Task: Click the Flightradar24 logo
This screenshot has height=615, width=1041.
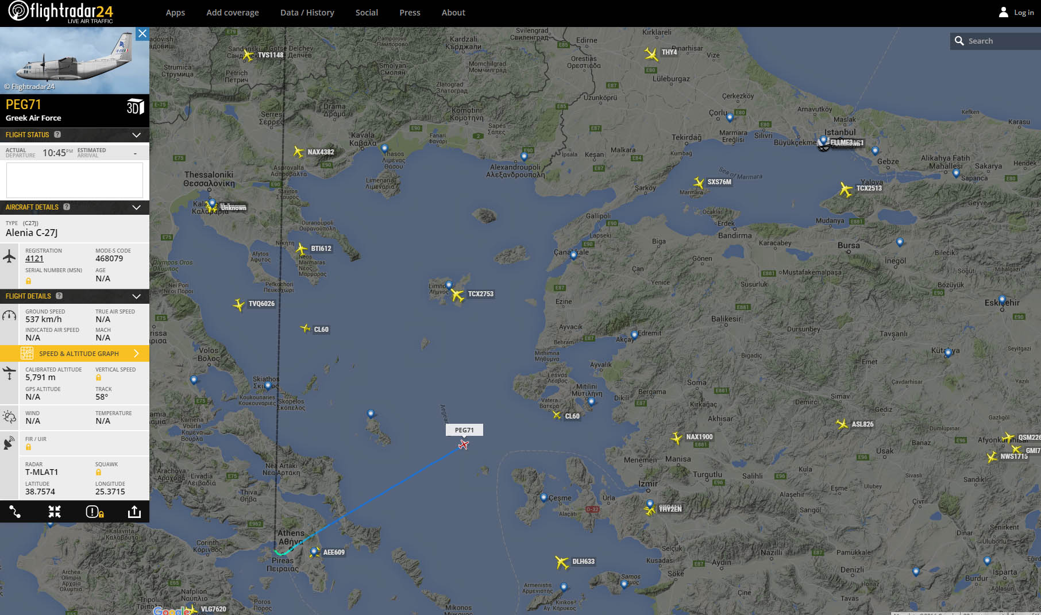Action: point(60,12)
